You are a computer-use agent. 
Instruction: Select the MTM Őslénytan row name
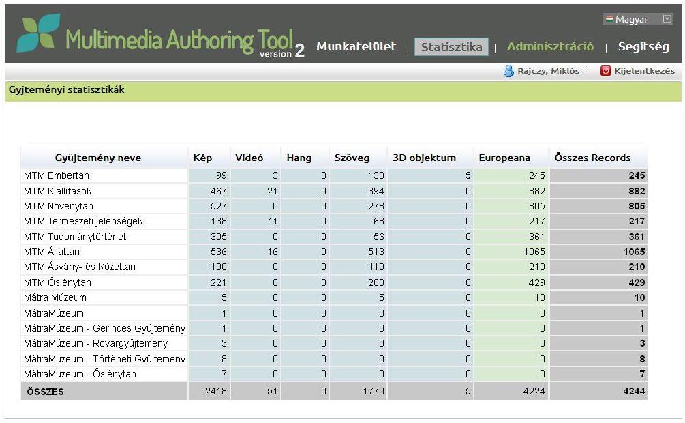pyautogui.click(x=57, y=282)
